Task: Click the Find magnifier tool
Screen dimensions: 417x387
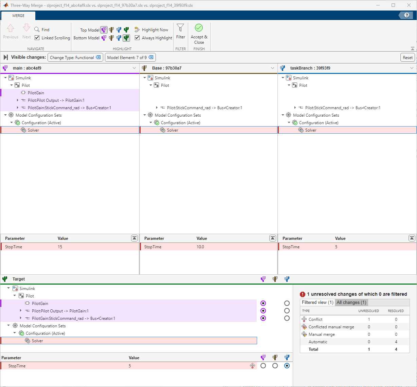Action: 42,30
